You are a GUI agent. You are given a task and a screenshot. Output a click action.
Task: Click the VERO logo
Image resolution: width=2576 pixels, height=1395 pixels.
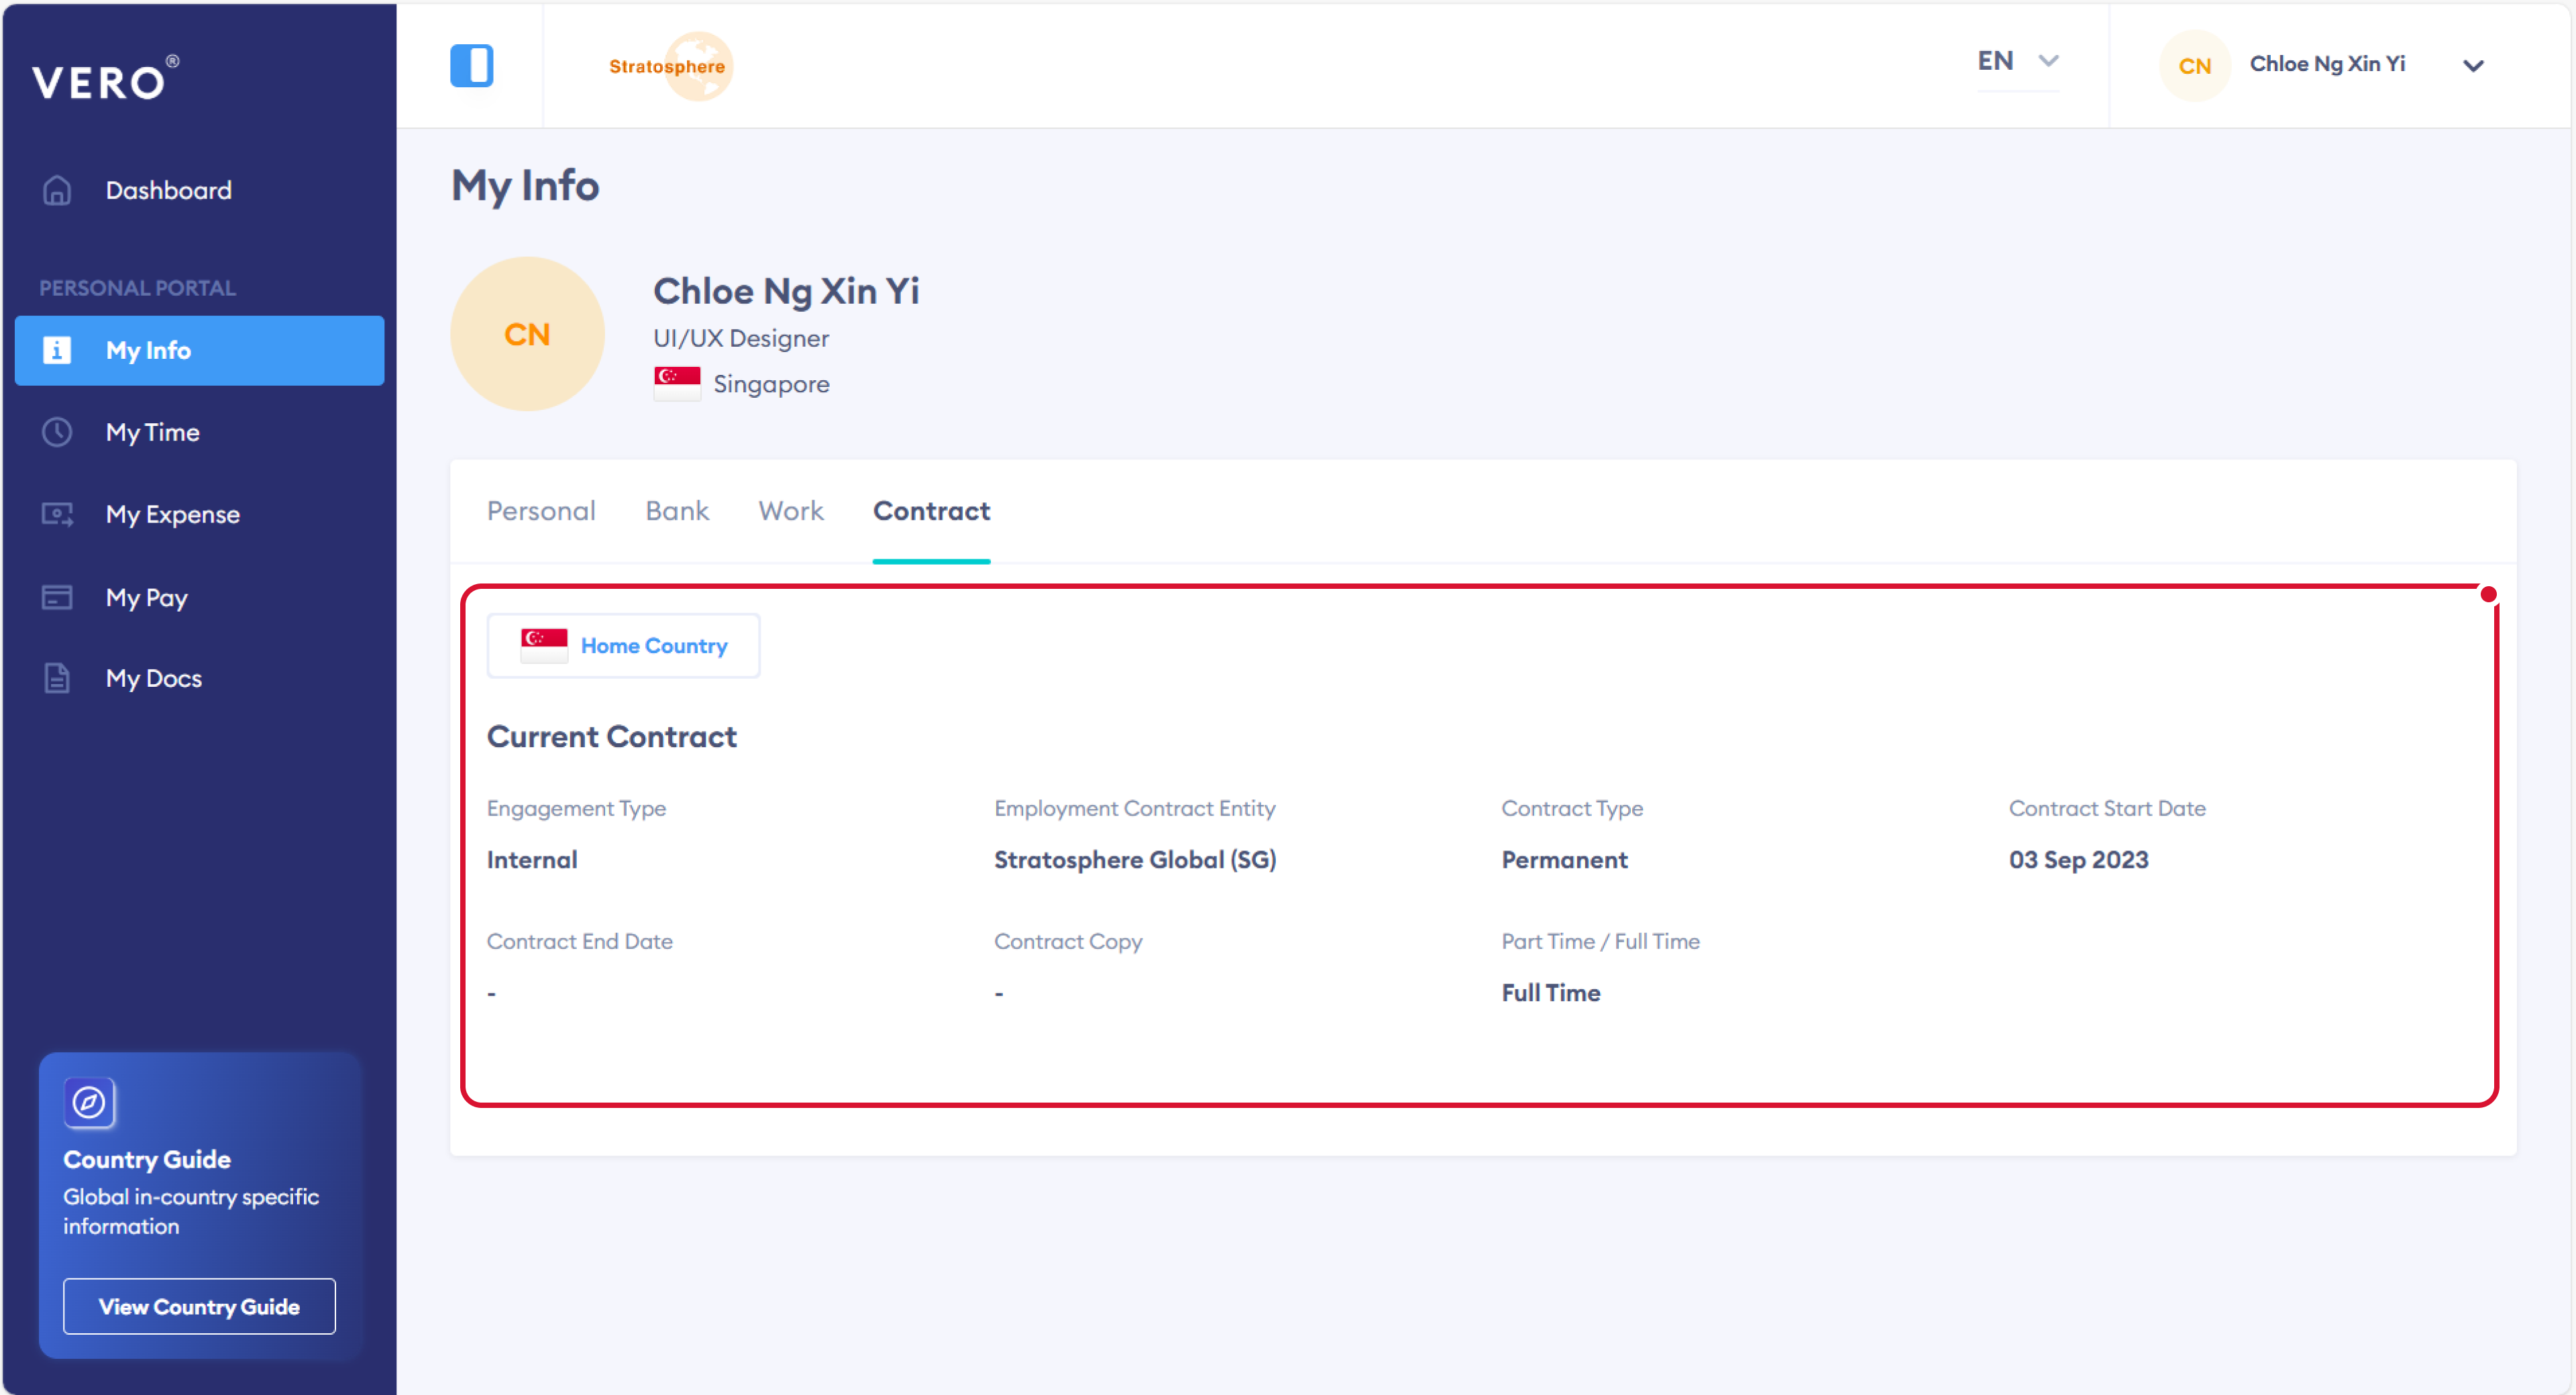click(x=105, y=79)
